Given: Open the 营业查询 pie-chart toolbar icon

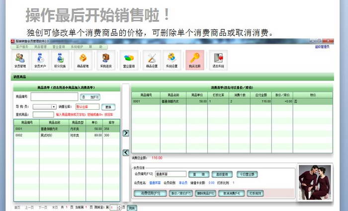Looking at the screenshot, I should pyautogui.click(x=129, y=60).
